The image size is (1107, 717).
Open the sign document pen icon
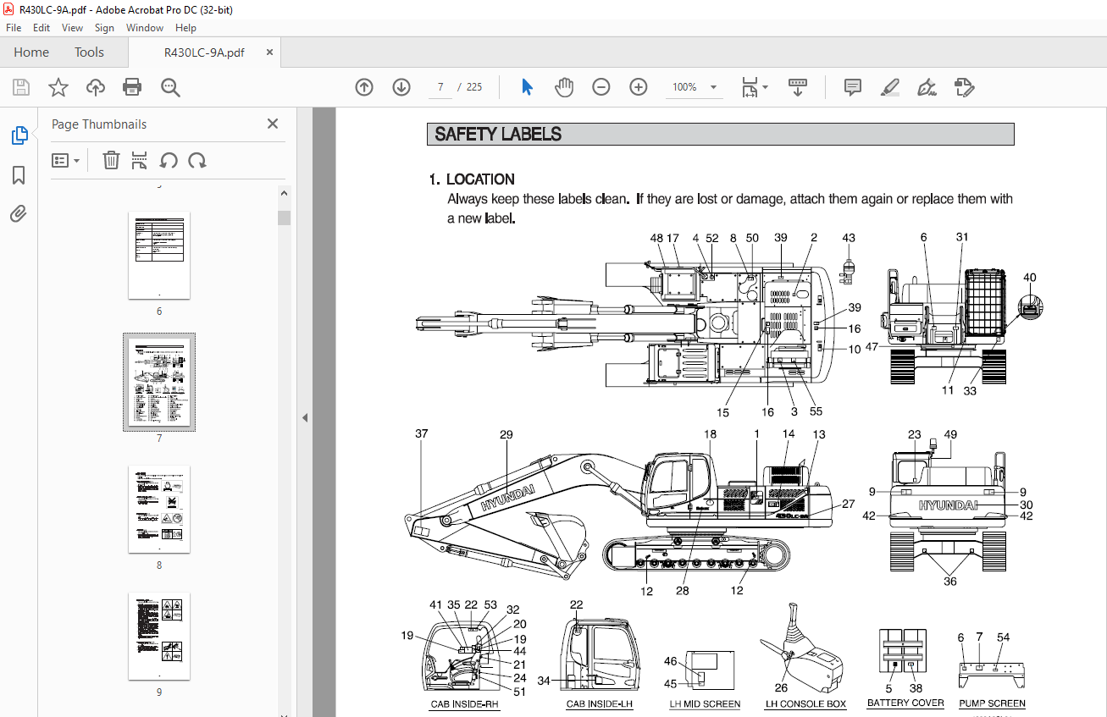(927, 87)
